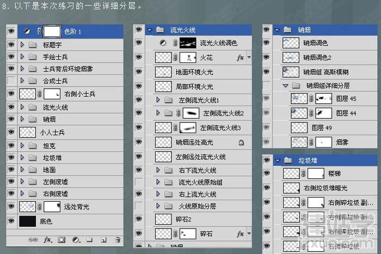The image size is (381, 254).
Task: Click layer thumbnail of 远处背光
Action: pos(27,207)
